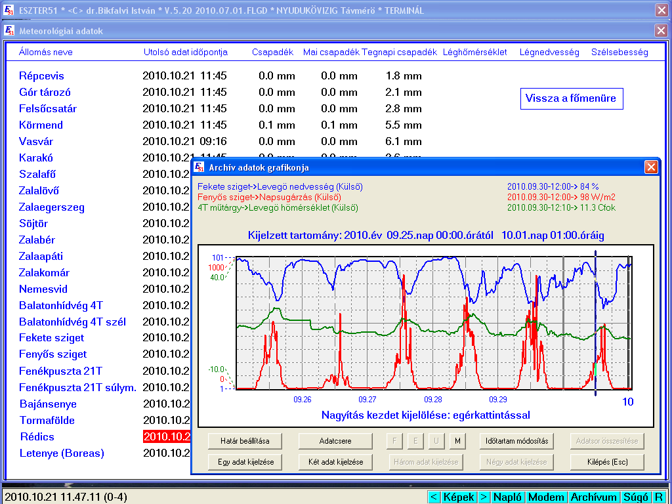Click the Fekete sziget humidity legend line
This screenshot has height=504, width=672.
point(280,187)
